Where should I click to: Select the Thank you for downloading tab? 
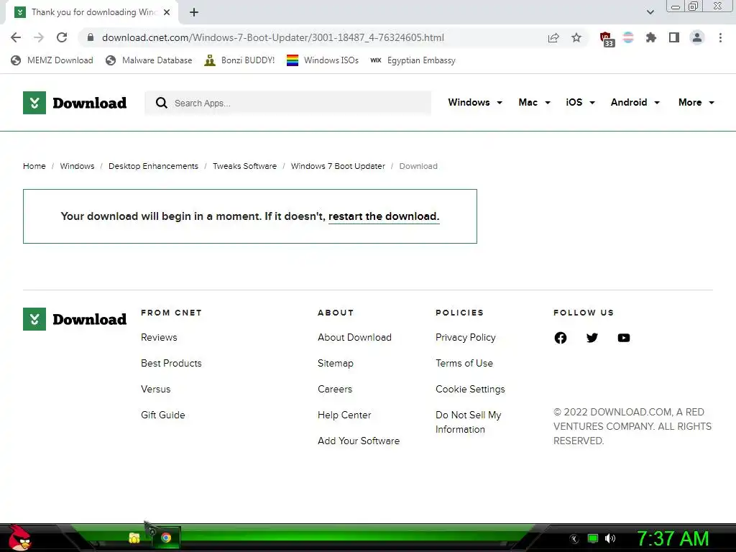(x=91, y=12)
